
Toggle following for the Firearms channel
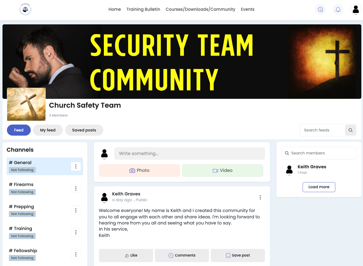[22, 192]
